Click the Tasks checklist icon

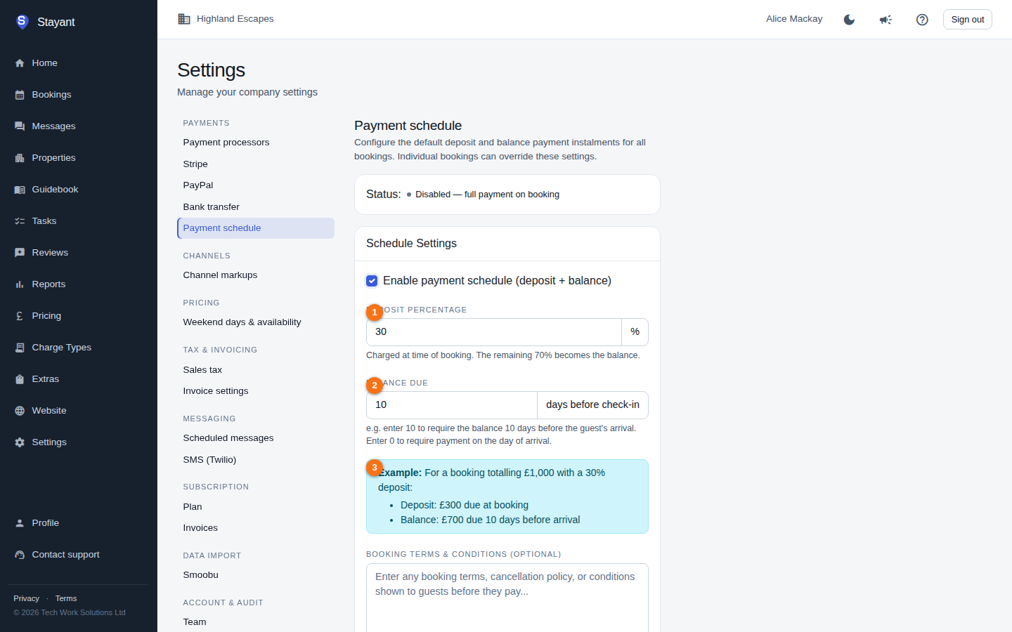pyautogui.click(x=20, y=221)
